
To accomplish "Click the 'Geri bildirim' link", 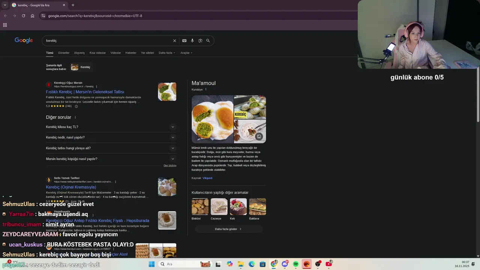I will click(x=170, y=165).
